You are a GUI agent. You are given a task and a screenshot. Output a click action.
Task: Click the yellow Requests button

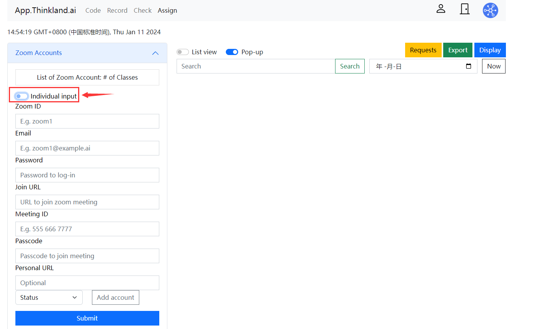point(423,50)
